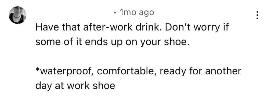Viewport: 275px width, 99px height.
Task: Click the phrase "ready for another"
Action: pyautogui.click(x=200, y=72)
